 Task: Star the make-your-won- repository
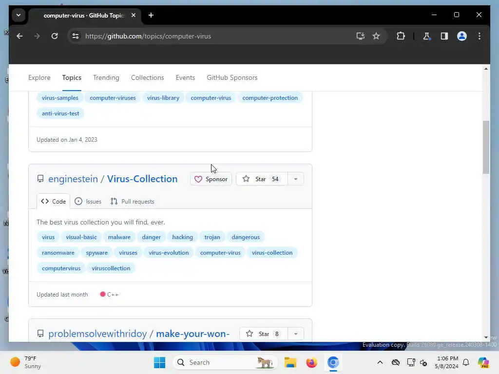tap(264, 334)
